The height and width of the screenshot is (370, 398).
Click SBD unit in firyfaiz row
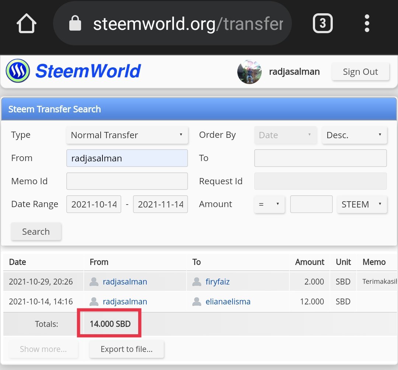343,282
